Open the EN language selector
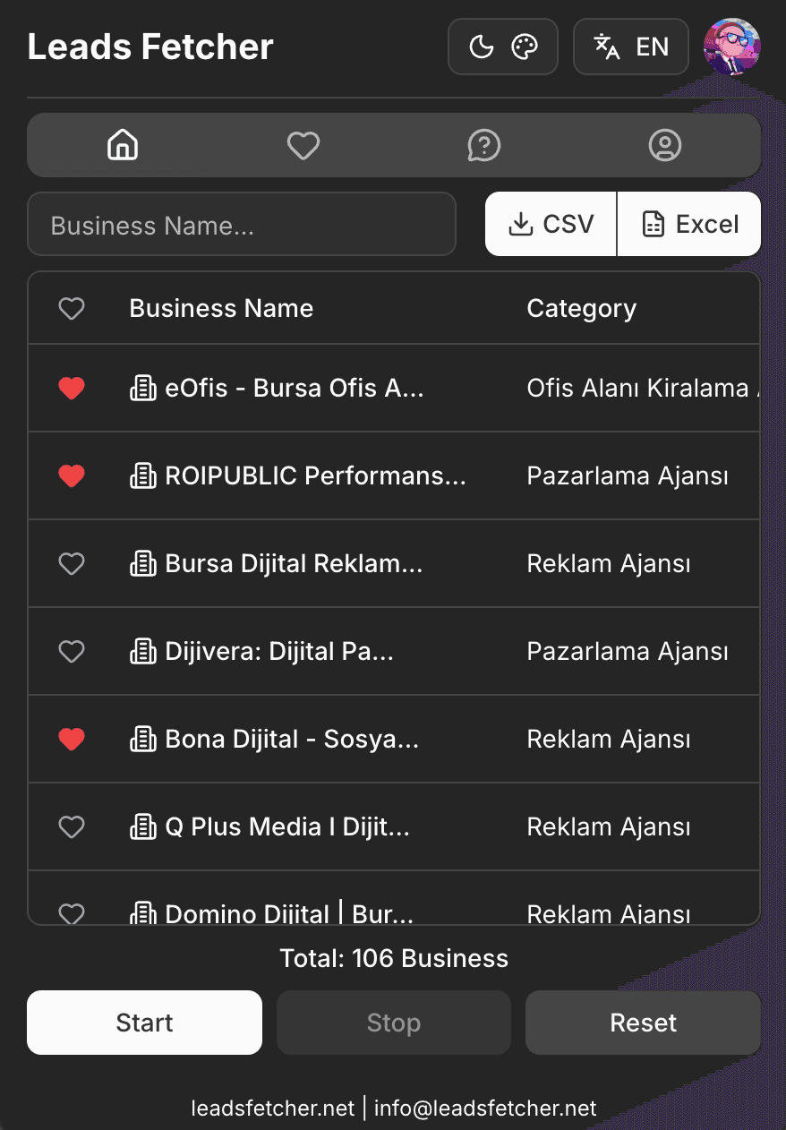Viewport: 786px width, 1130px height. coord(631,47)
